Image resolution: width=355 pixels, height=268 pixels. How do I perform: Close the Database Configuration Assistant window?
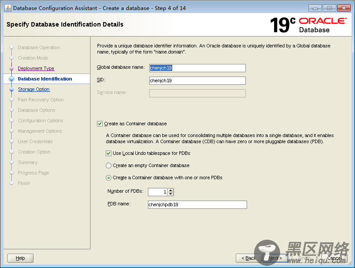point(344,8)
